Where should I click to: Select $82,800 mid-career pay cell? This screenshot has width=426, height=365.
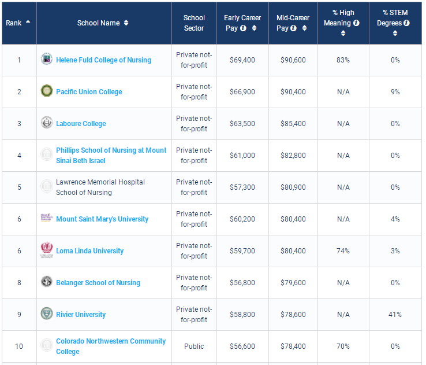[293, 156]
